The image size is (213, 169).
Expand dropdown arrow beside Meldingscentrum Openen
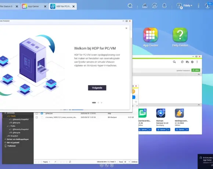(187, 130)
